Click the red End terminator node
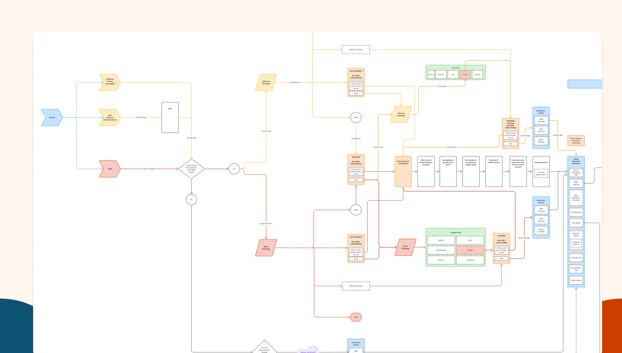This screenshot has width=622, height=353. (356, 317)
